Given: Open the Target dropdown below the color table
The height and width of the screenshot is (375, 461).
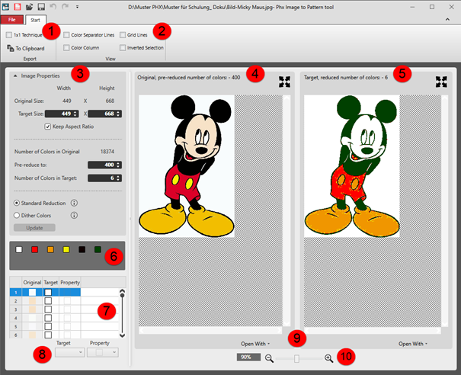Looking at the screenshot, I should pyautogui.click(x=69, y=352).
